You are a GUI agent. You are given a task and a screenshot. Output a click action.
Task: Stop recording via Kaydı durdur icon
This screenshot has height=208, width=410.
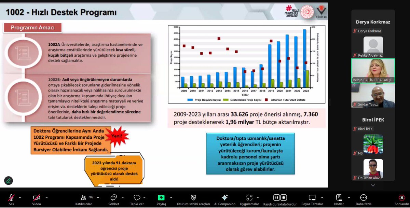pyautogui.click(x=284, y=198)
